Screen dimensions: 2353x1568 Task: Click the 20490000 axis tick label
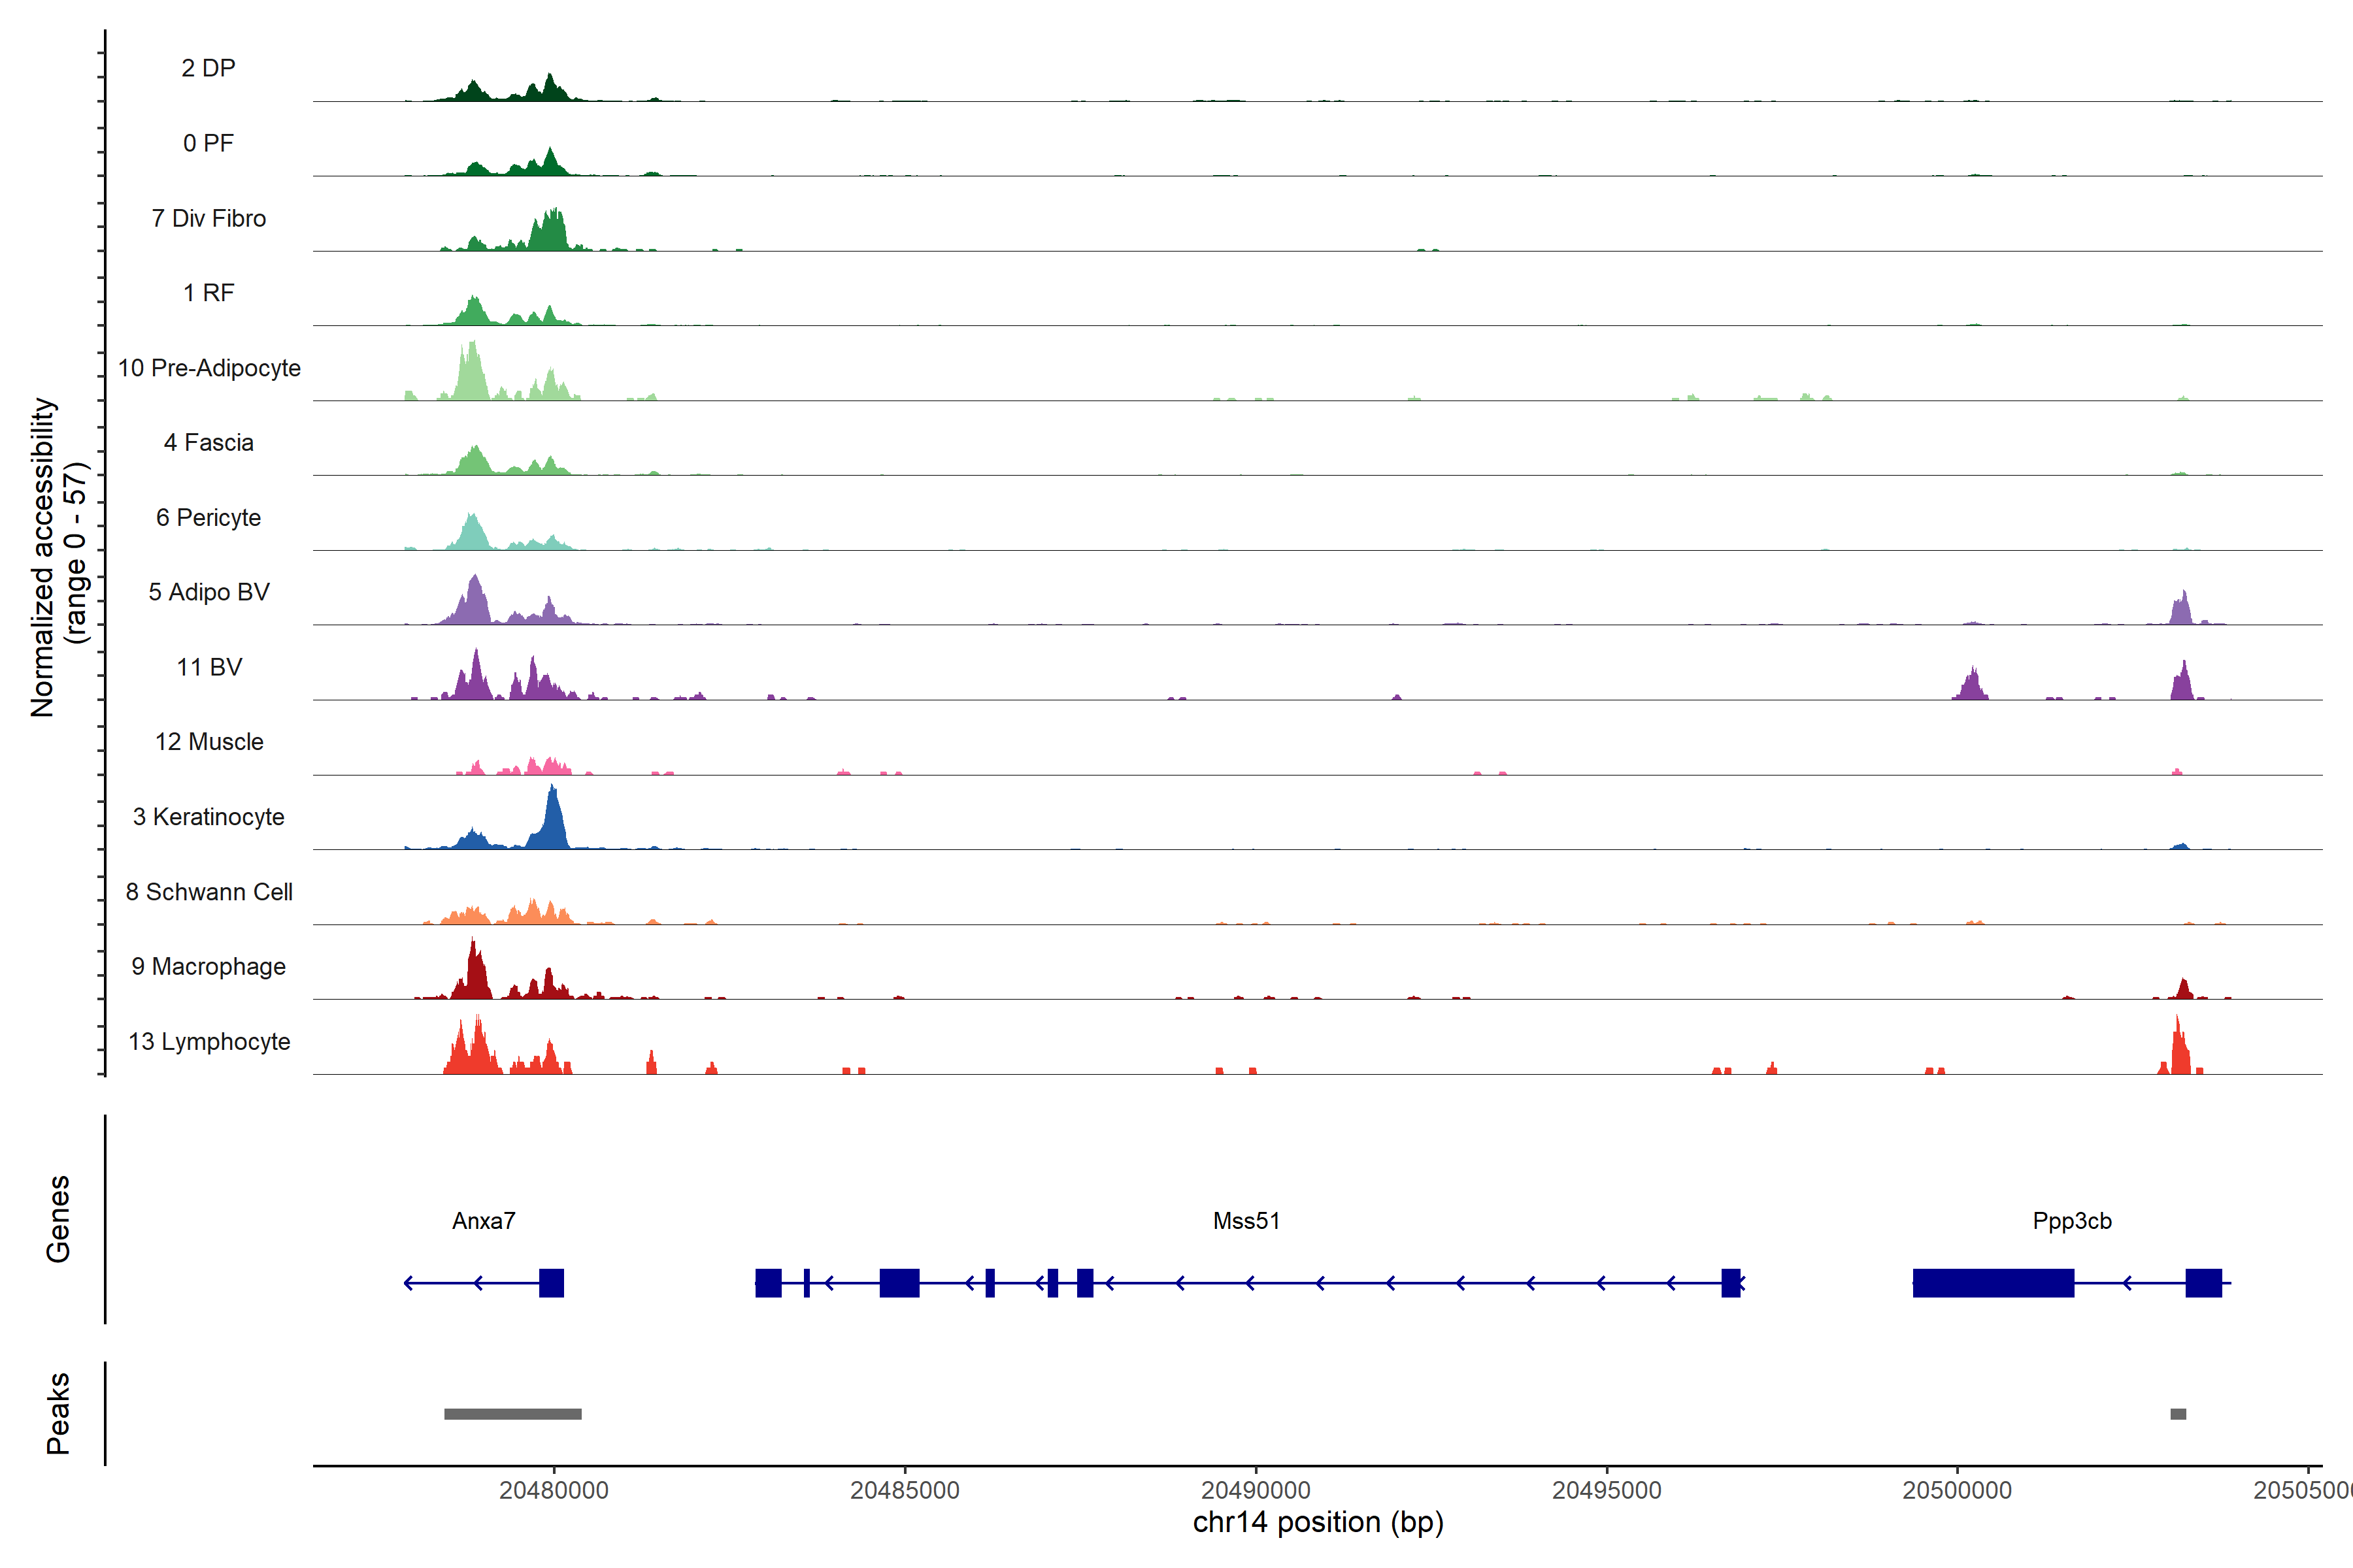(1256, 1489)
